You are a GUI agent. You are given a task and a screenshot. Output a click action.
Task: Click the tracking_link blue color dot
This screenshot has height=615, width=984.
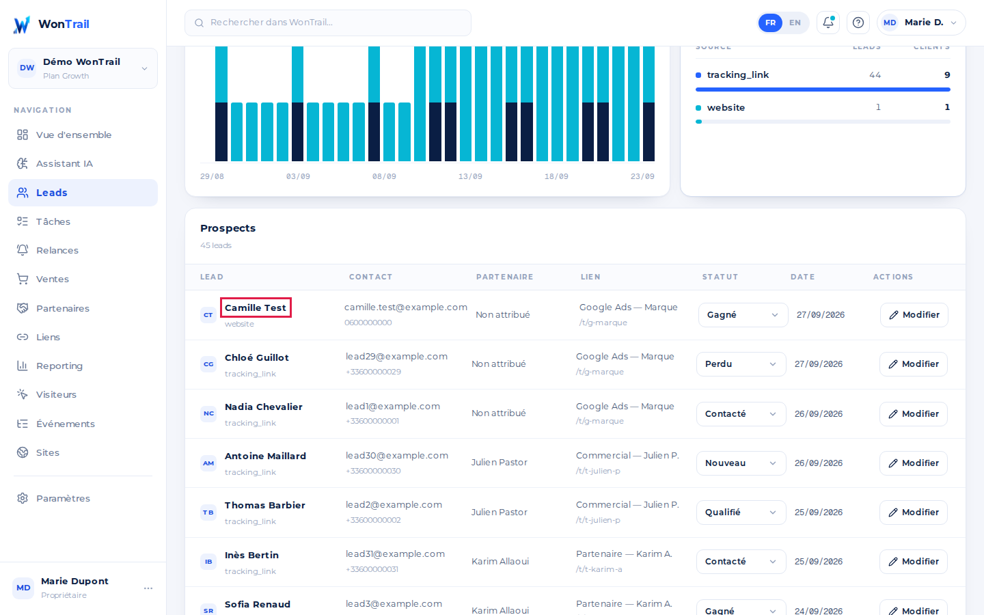pyautogui.click(x=698, y=75)
